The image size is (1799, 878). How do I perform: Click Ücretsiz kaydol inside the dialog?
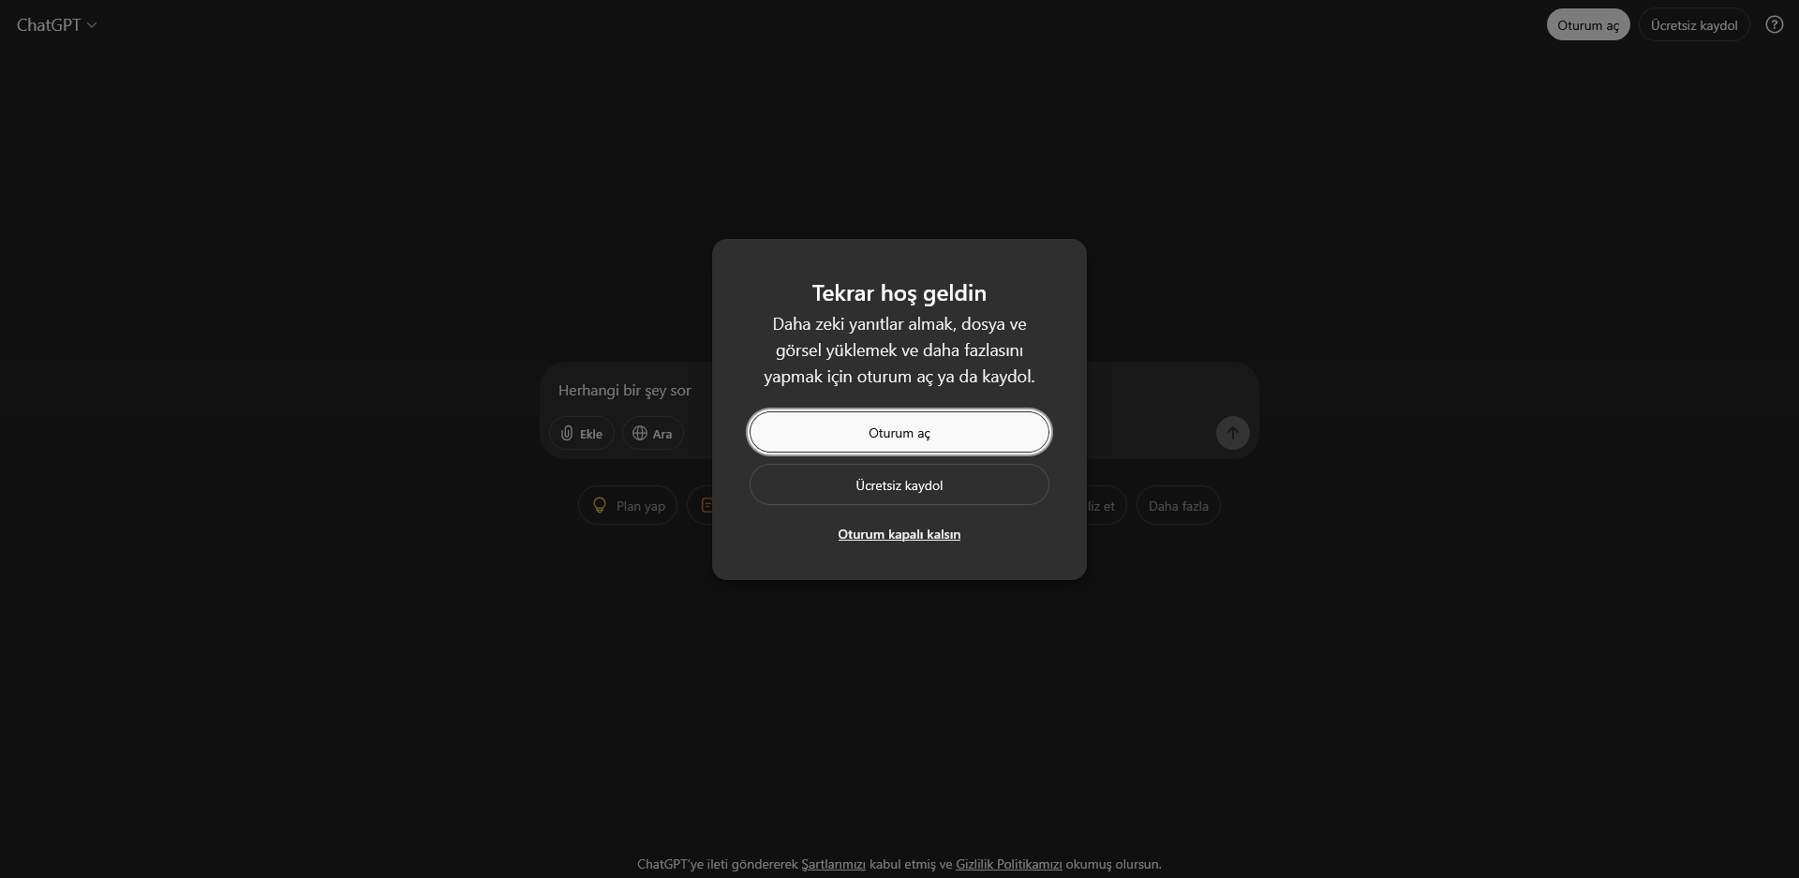[899, 484]
